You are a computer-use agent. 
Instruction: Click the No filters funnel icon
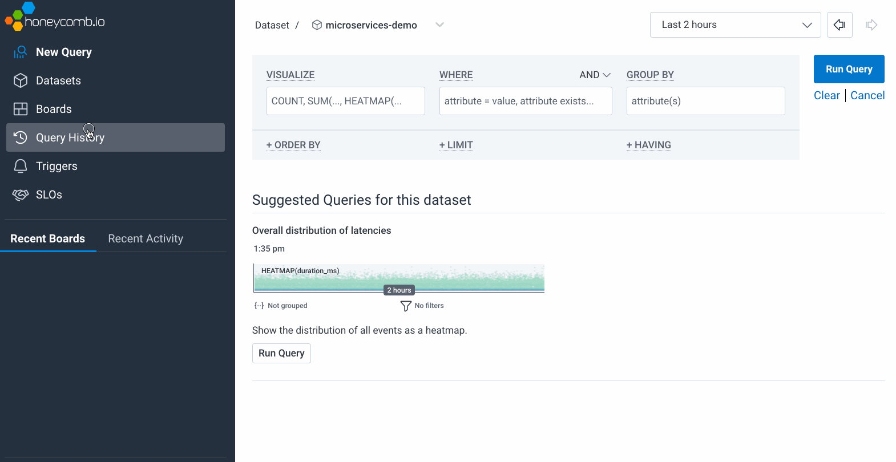406,306
